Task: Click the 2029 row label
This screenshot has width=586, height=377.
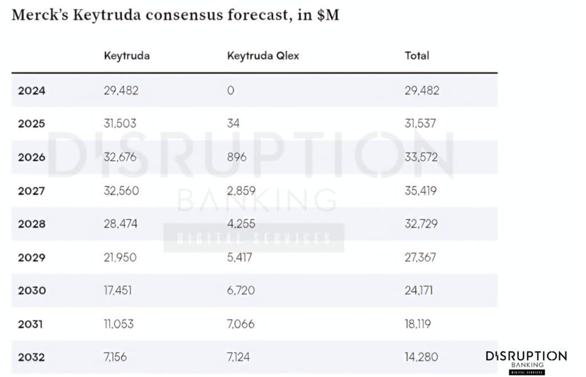Action: (31, 258)
